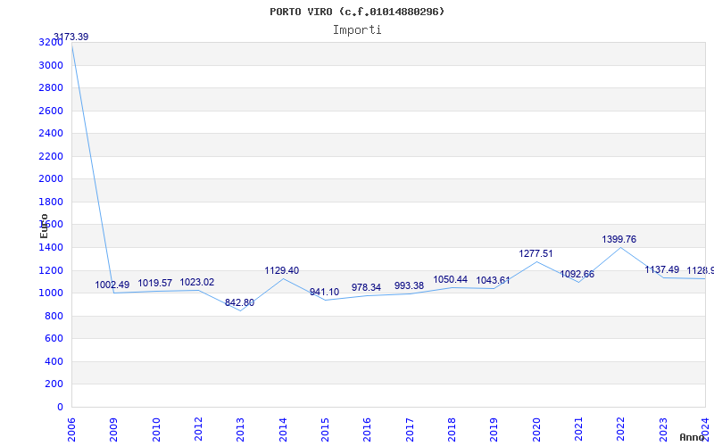Click the y-axis value 200

click(54, 384)
